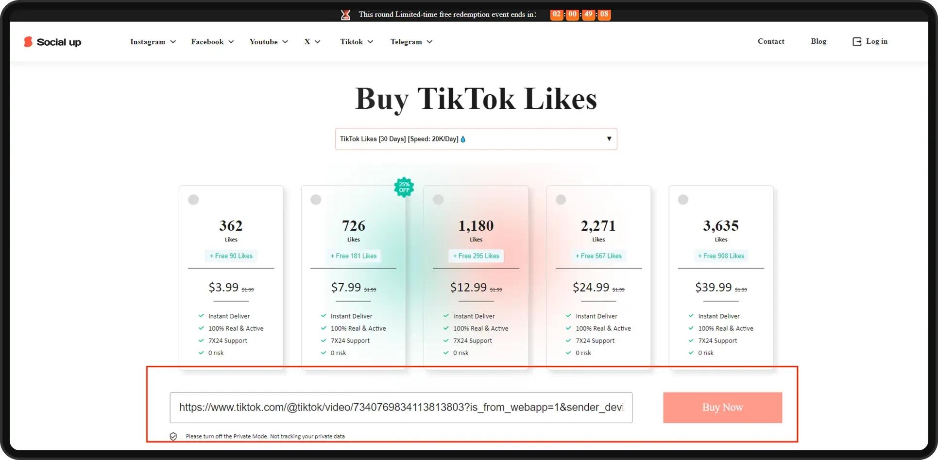Click the + Free 181 Likes badge
Viewport: 938px width, 460px height.
coord(354,256)
